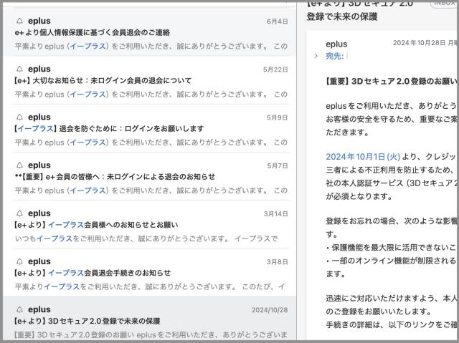Expand recipient details chevron beside 宛先
This screenshot has height=343, width=459.
(316, 56)
